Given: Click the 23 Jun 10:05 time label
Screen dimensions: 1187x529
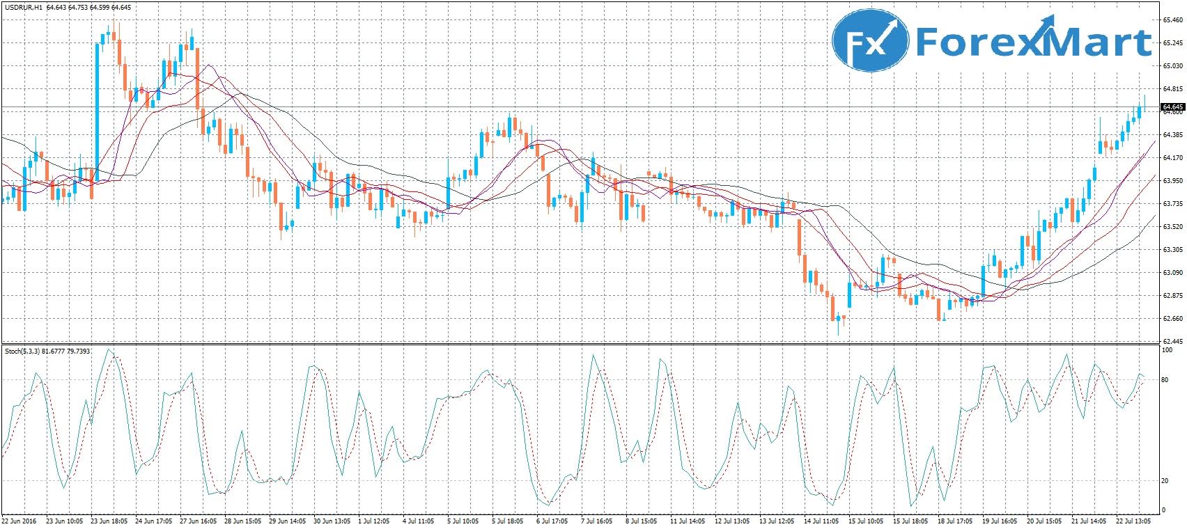Looking at the screenshot, I should [x=64, y=520].
